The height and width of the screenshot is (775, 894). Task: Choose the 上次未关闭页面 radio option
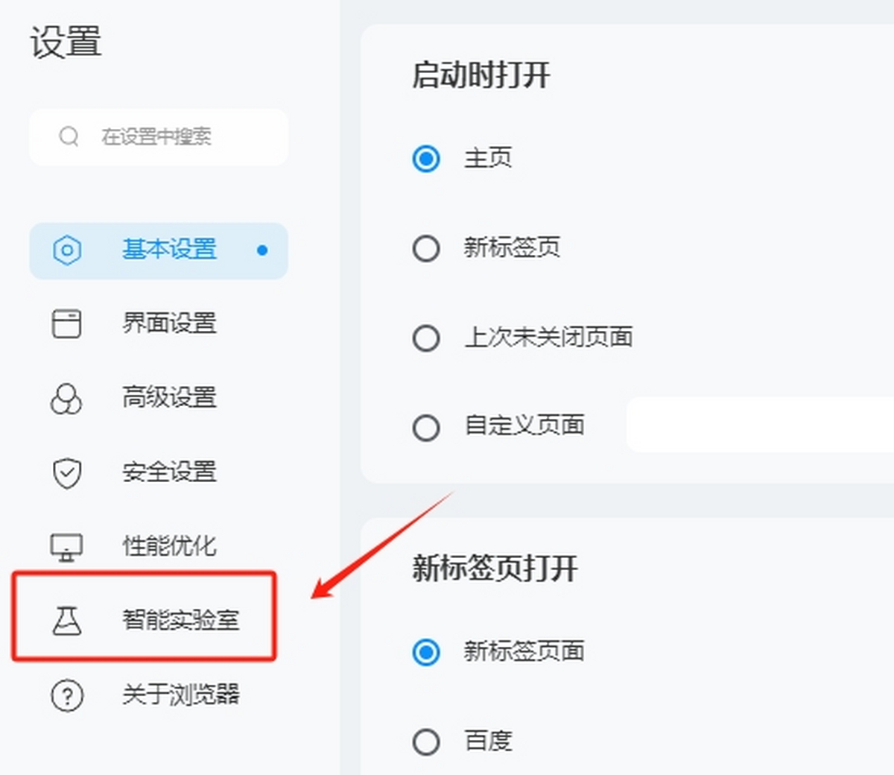pyautogui.click(x=426, y=338)
